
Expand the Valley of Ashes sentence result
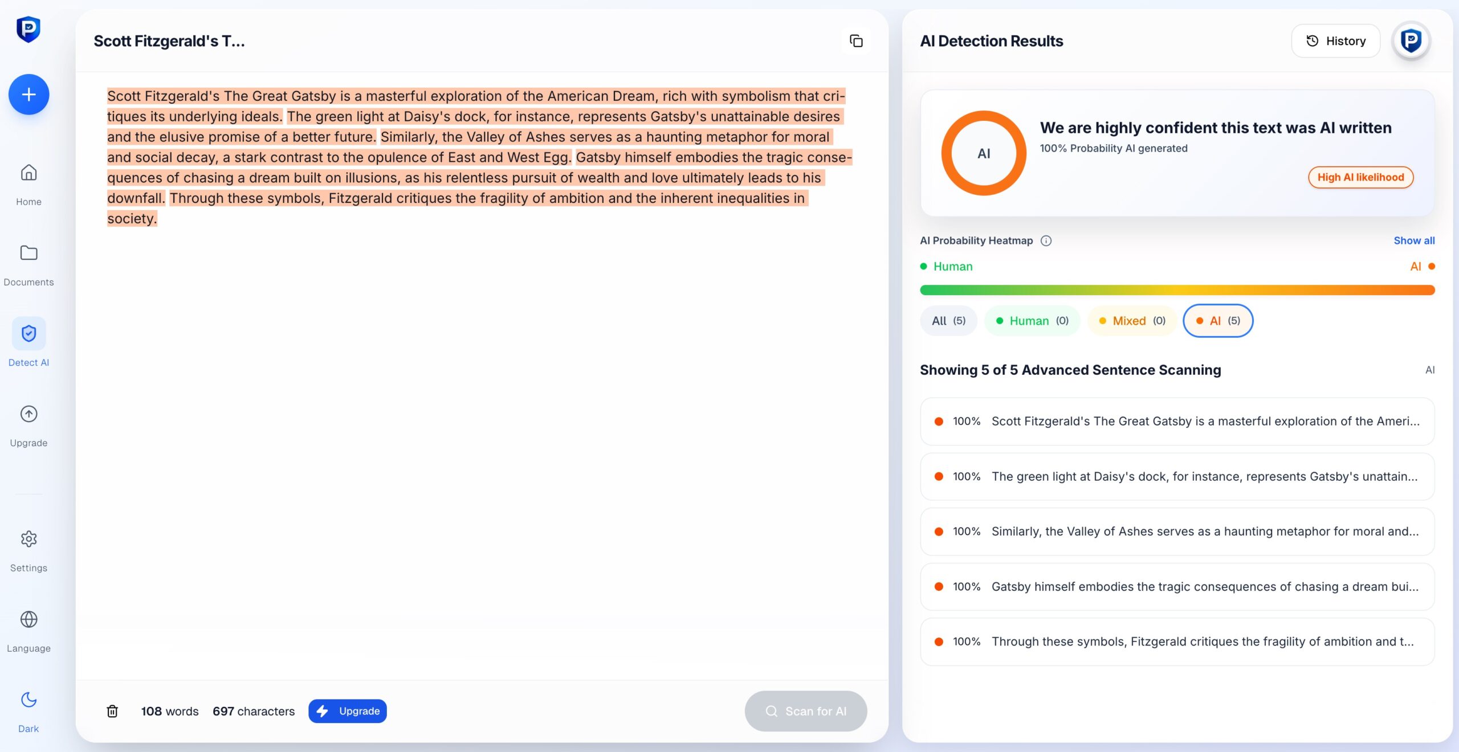click(x=1177, y=532)
